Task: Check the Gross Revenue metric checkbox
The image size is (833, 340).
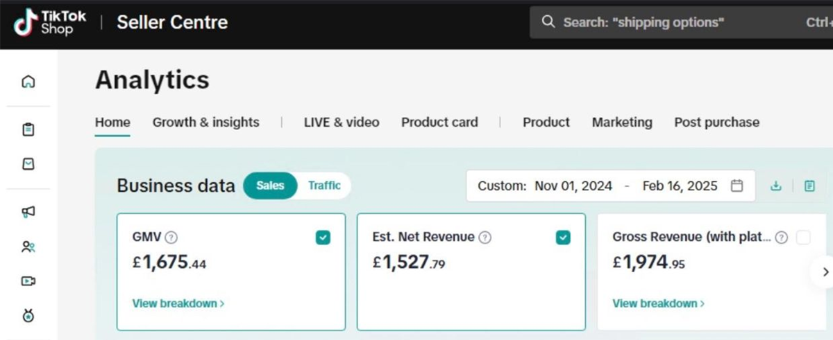Action: tap(803, 238)
